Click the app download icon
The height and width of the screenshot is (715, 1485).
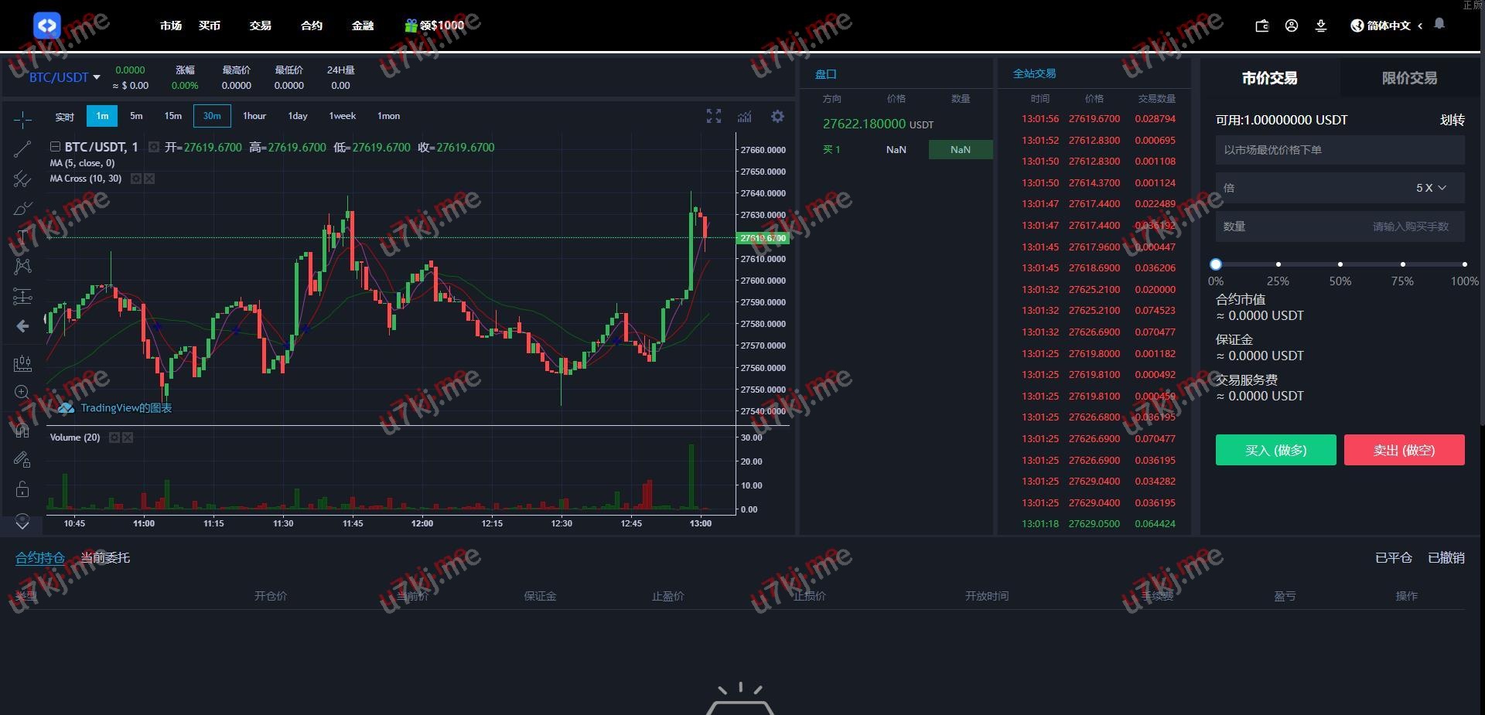point(1320,26)
